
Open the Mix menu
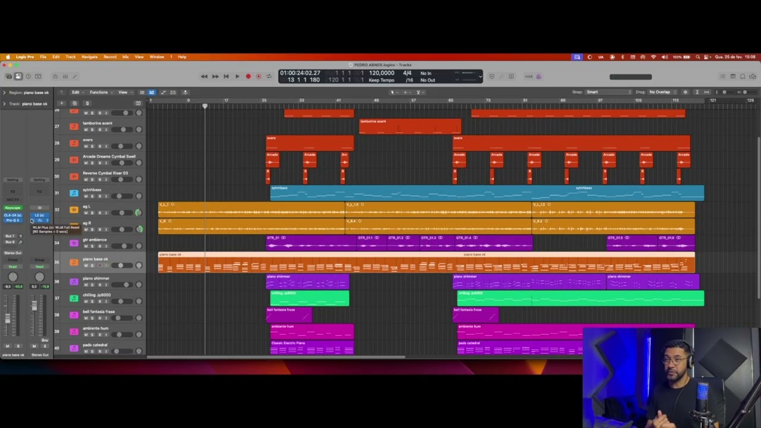[125, 57]
